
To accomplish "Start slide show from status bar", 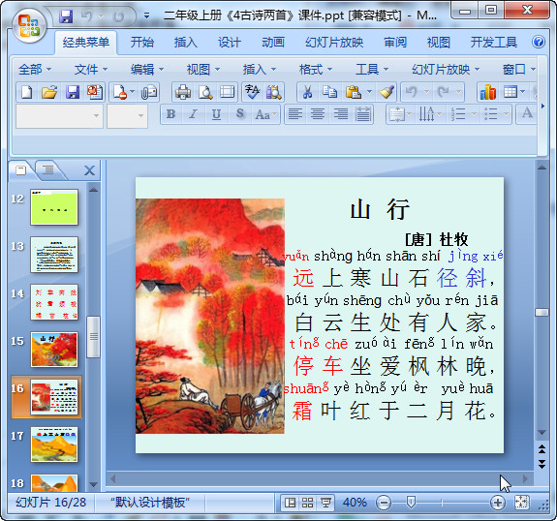I will (x=325, y=503).
